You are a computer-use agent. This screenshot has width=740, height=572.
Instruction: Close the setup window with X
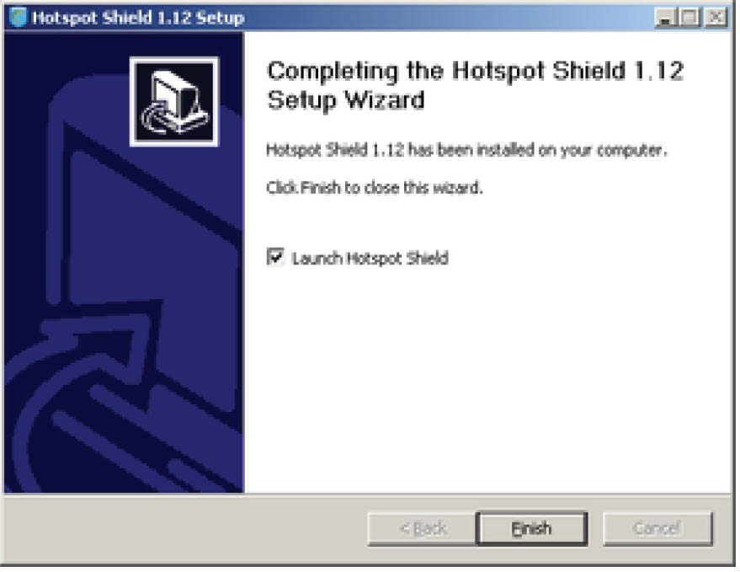(x=716, y=18)
